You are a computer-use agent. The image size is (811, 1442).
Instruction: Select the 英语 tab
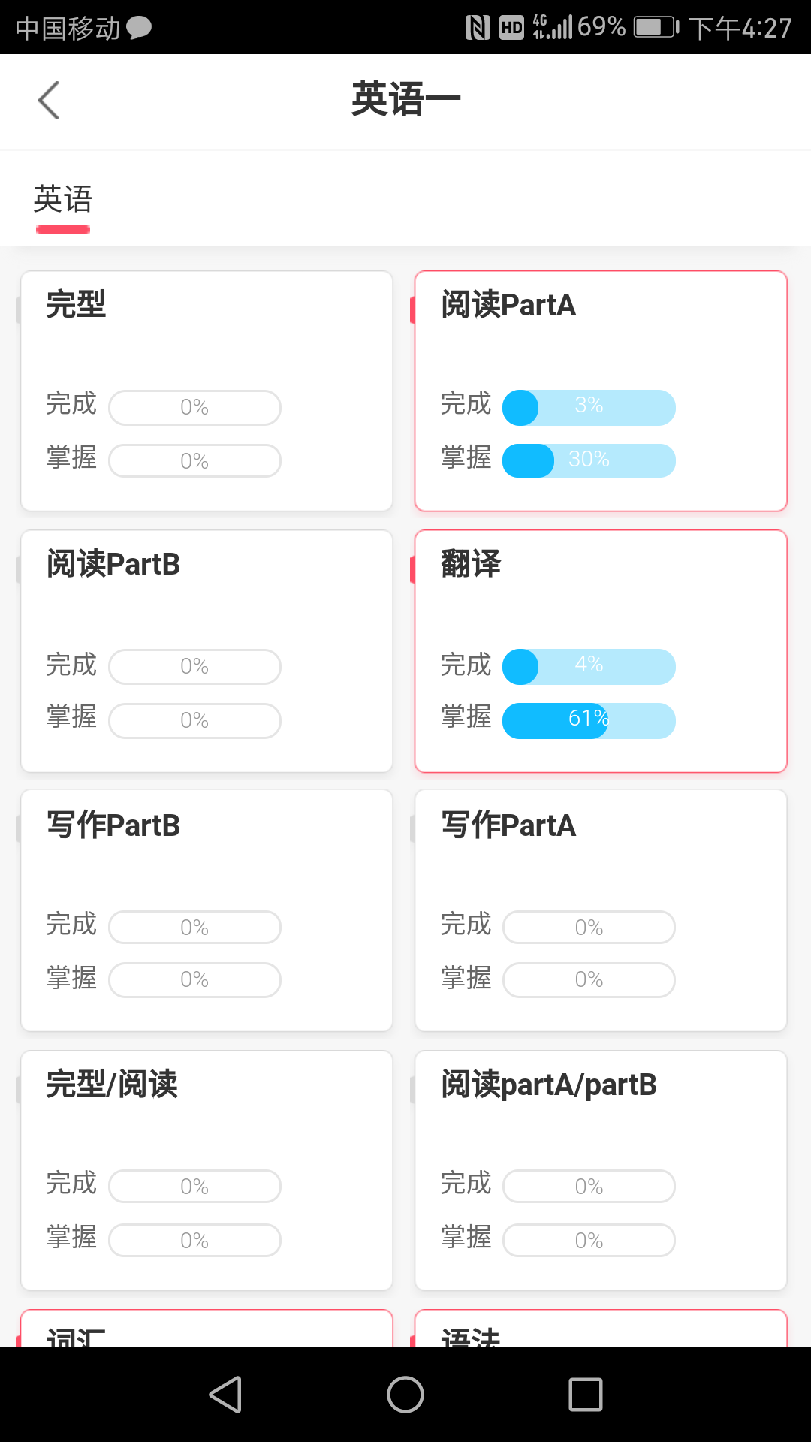pos(63,200)
